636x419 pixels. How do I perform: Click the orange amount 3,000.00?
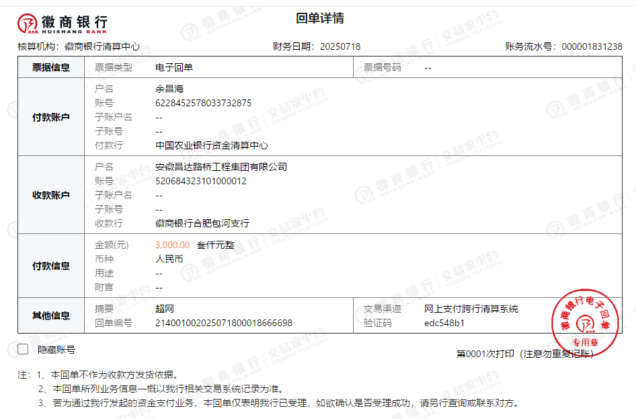click(x=172, y=245)
